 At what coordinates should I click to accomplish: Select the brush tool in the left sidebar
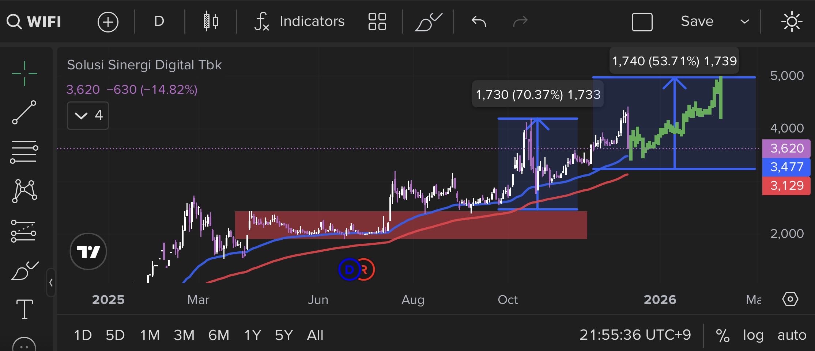point(25,271)
